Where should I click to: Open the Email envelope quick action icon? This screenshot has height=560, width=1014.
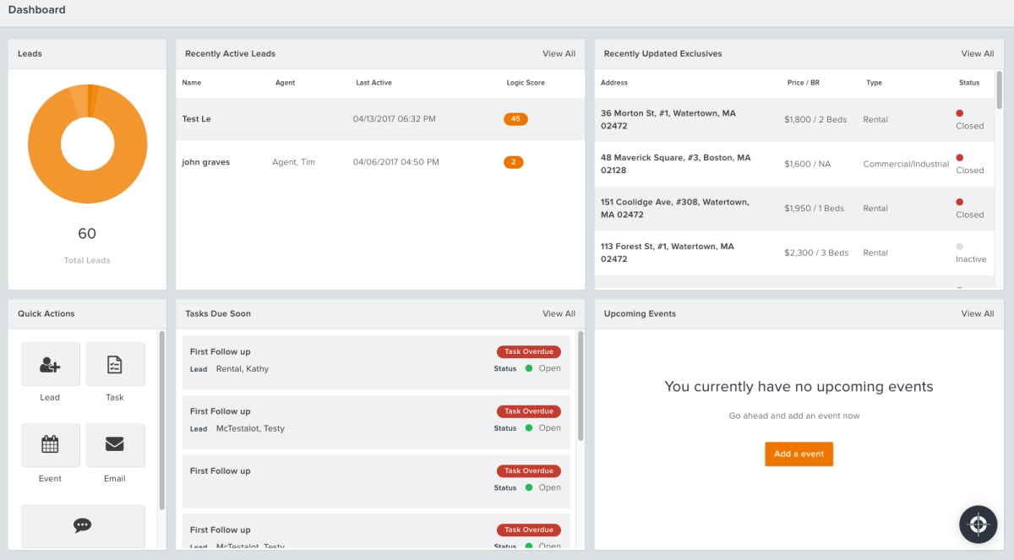tap(115, 444)
